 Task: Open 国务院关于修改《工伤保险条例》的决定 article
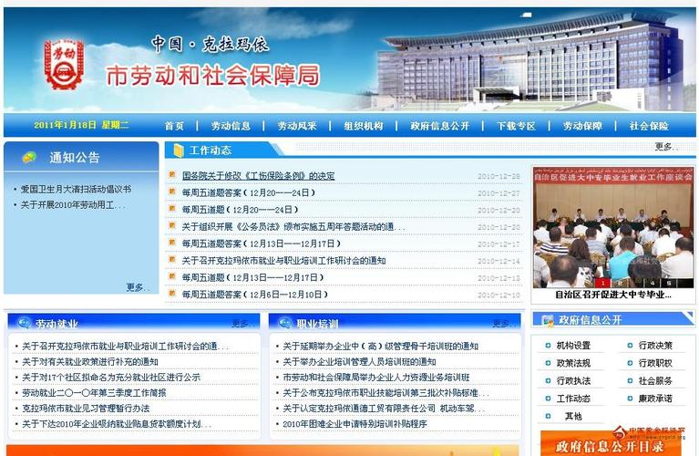[x=258, y=176]
